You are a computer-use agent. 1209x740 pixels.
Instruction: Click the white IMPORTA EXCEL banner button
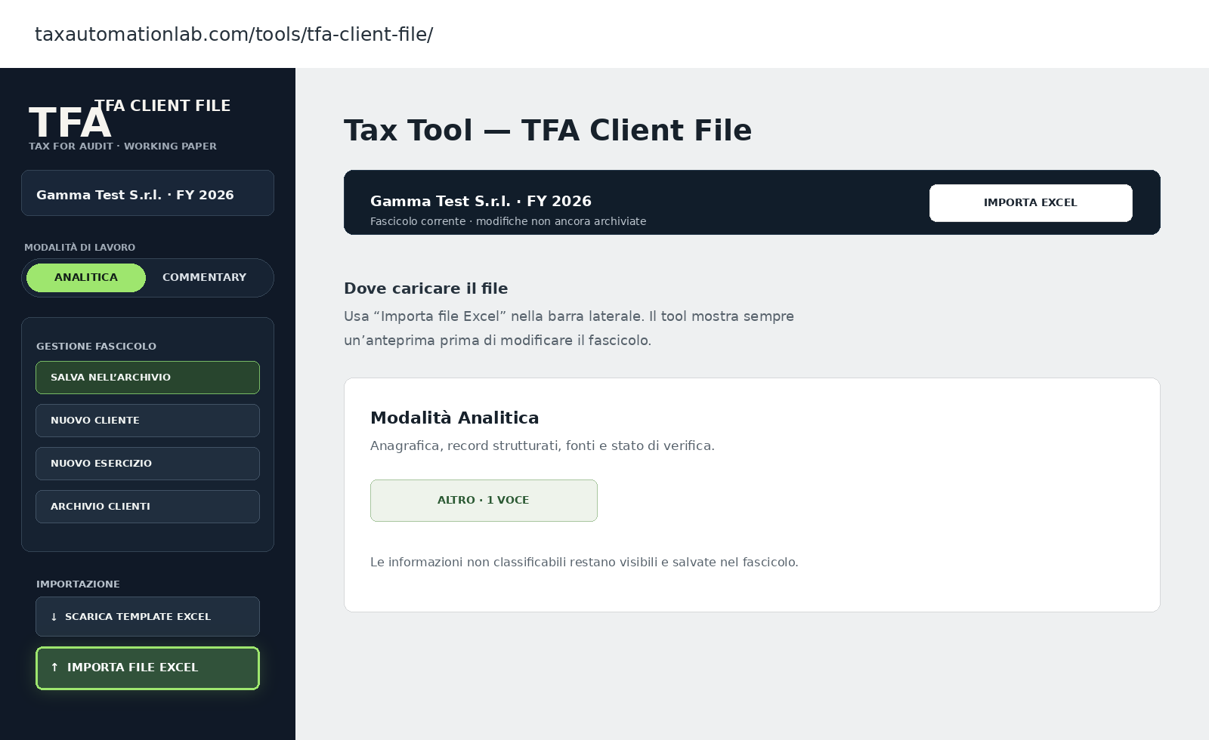point(1031,203)
